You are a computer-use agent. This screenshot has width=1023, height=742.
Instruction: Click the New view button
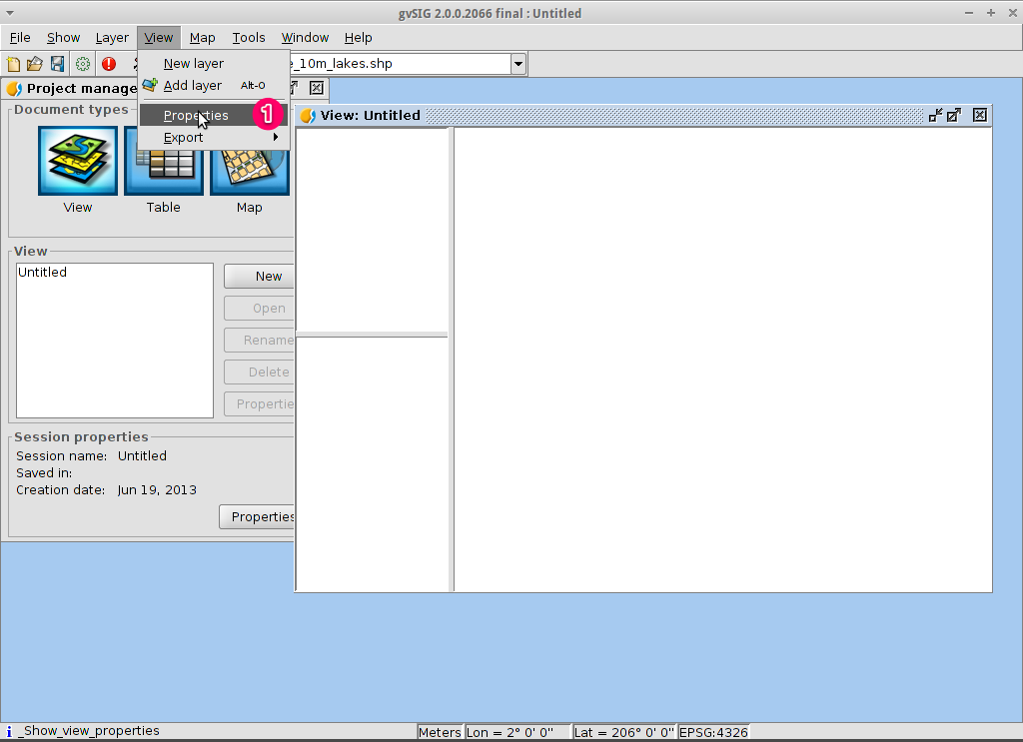coord(260,277)
